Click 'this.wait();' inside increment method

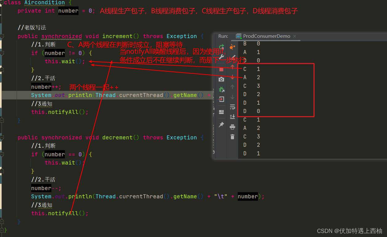click(x=65, y=61)
